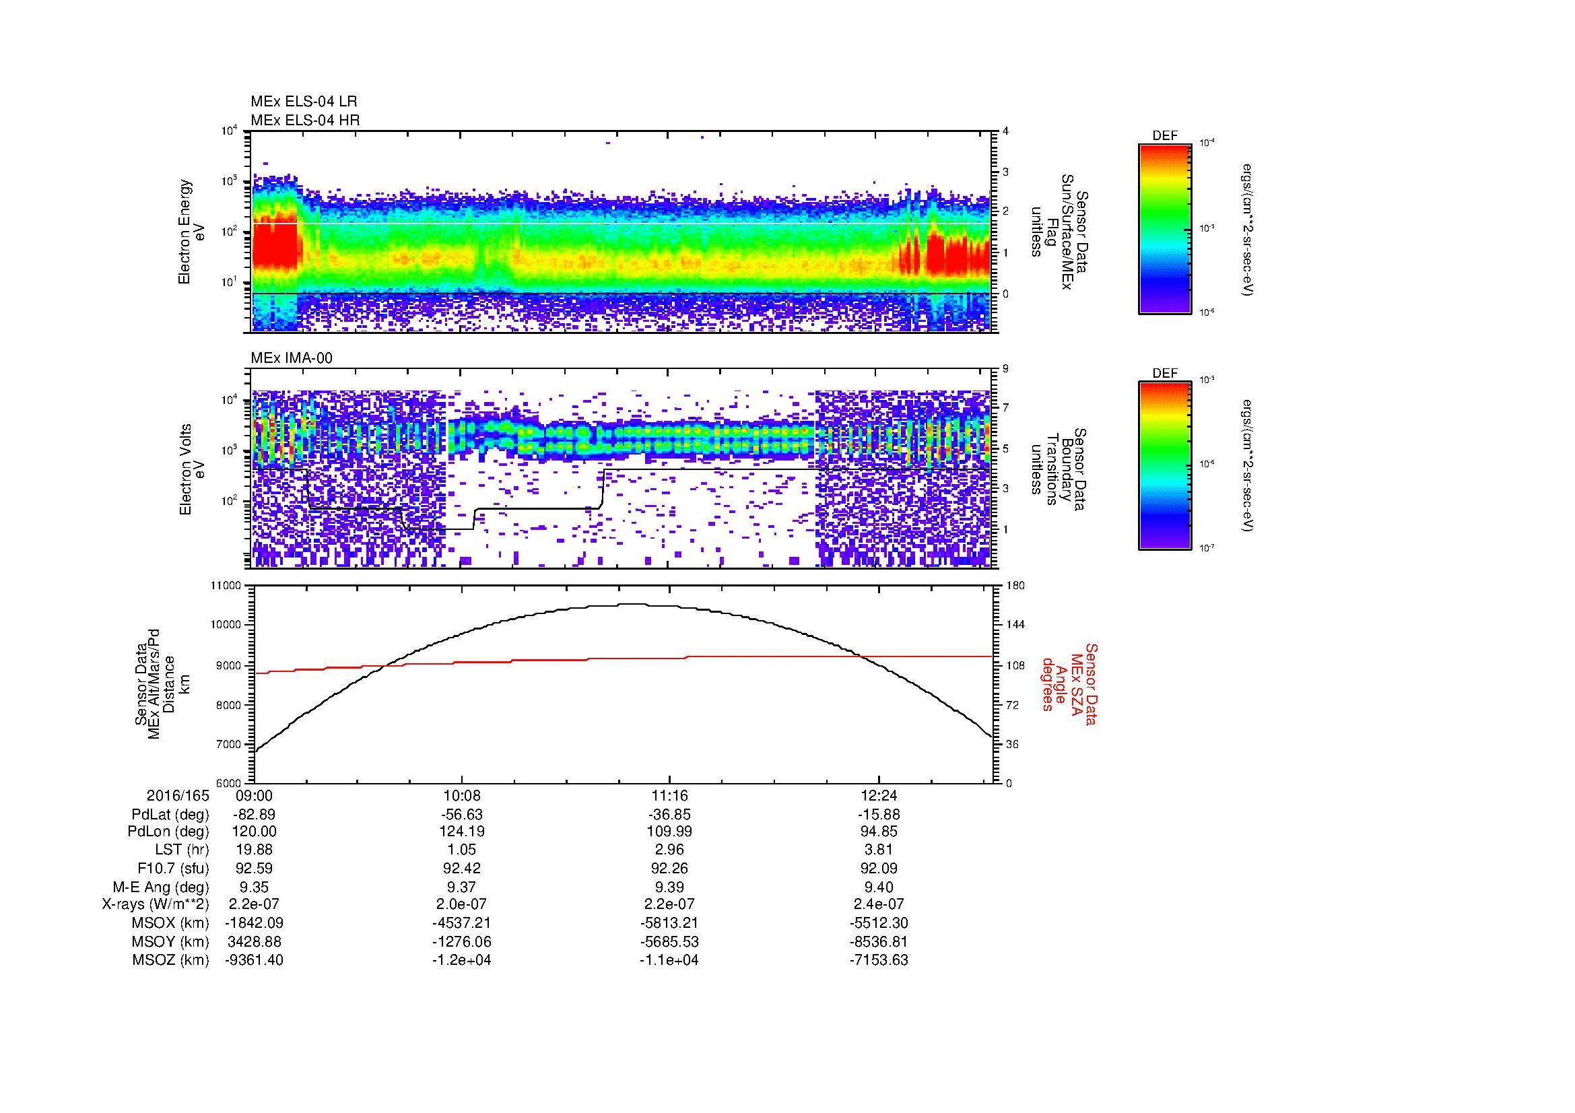Click the M-E Ang value 9.35
This screenshot has height=1113, width=1575.
point(254,887)
